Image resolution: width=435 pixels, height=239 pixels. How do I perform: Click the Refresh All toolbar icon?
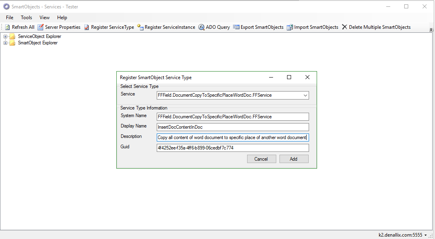[8, 27]
